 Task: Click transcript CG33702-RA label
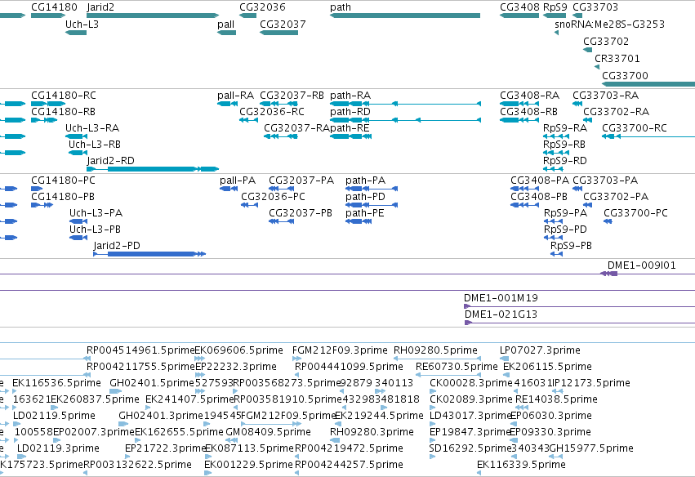coord(616,112)
